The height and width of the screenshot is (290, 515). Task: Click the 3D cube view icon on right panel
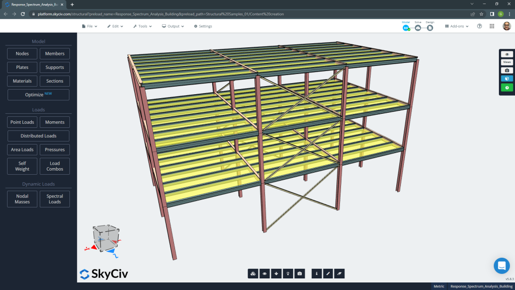pos(507,78)
